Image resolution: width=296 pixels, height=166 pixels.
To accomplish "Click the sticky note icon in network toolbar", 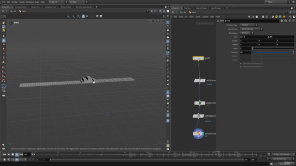I will (x=277, y=17).
